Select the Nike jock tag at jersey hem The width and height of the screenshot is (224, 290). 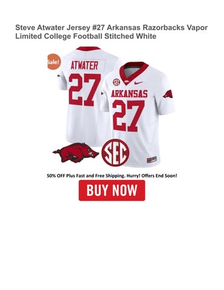click(x=152, y=159)
